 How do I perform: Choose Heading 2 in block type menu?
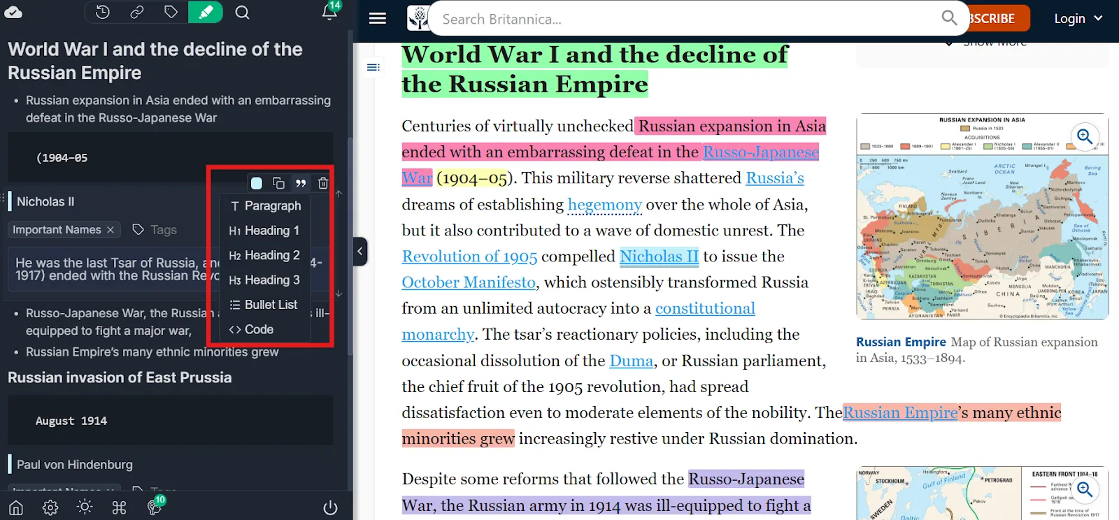tap(265, 255)
